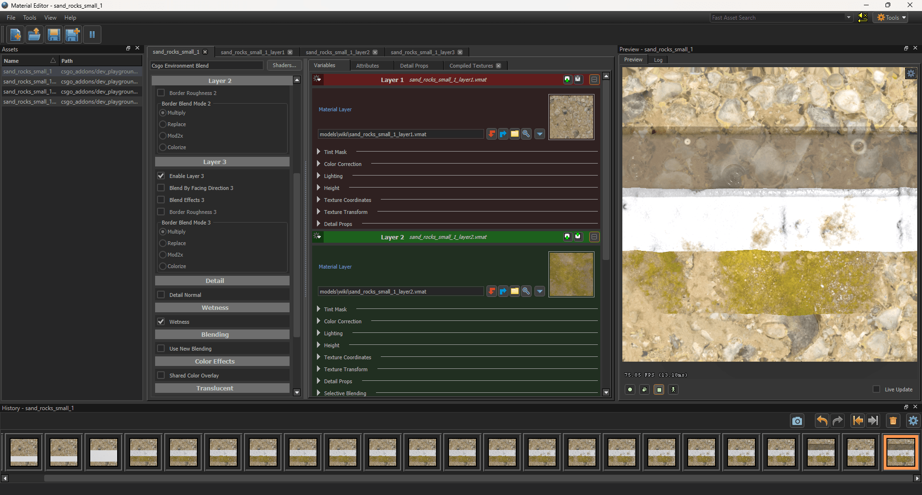The width and height of the screenshot is (922, 495).
Task: Switch preview to cube shape
Action: (644, 389)
